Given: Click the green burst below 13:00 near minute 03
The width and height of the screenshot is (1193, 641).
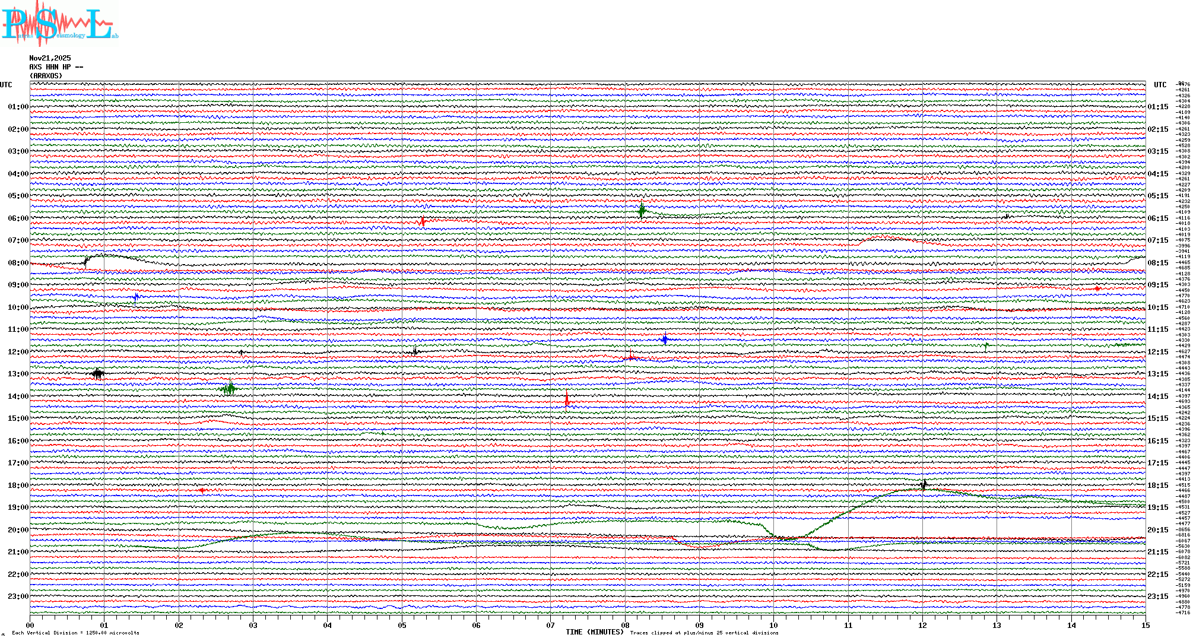Looking at the screenshot, I should click(x=229, y=389).
